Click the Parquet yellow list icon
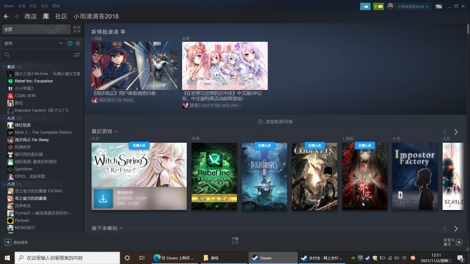The height and width of the screenshot is (264, 470). pos(10,220)
